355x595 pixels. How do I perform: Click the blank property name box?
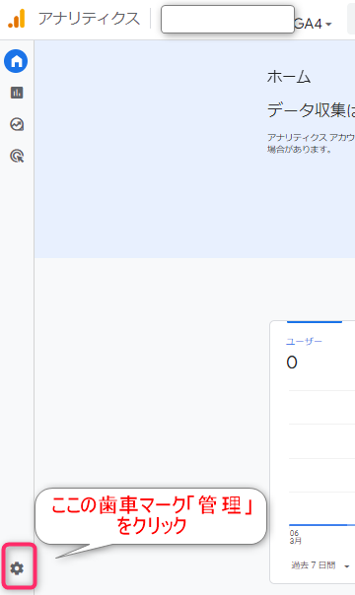click(228, 19)
